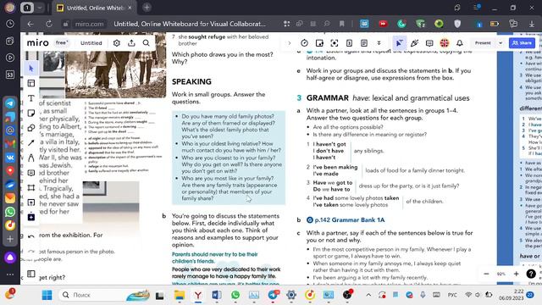The width and height of the screenshot is (542, 305).
Task: Activate the Pen drawing tool
Action: (31, 158)
